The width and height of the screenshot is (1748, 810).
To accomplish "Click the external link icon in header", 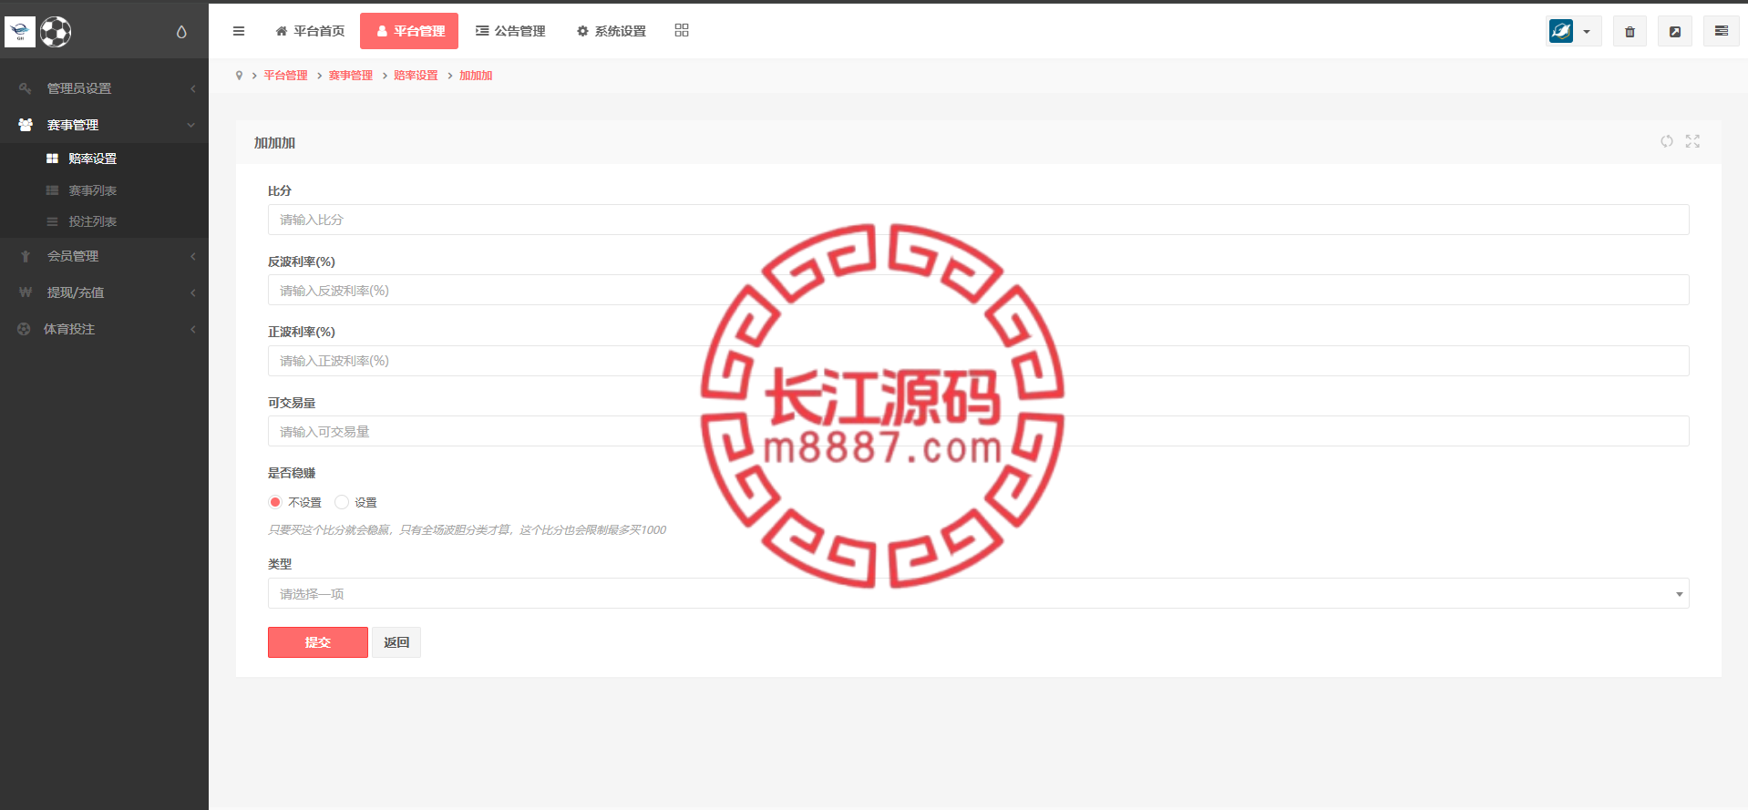I will pos(1675,32).
